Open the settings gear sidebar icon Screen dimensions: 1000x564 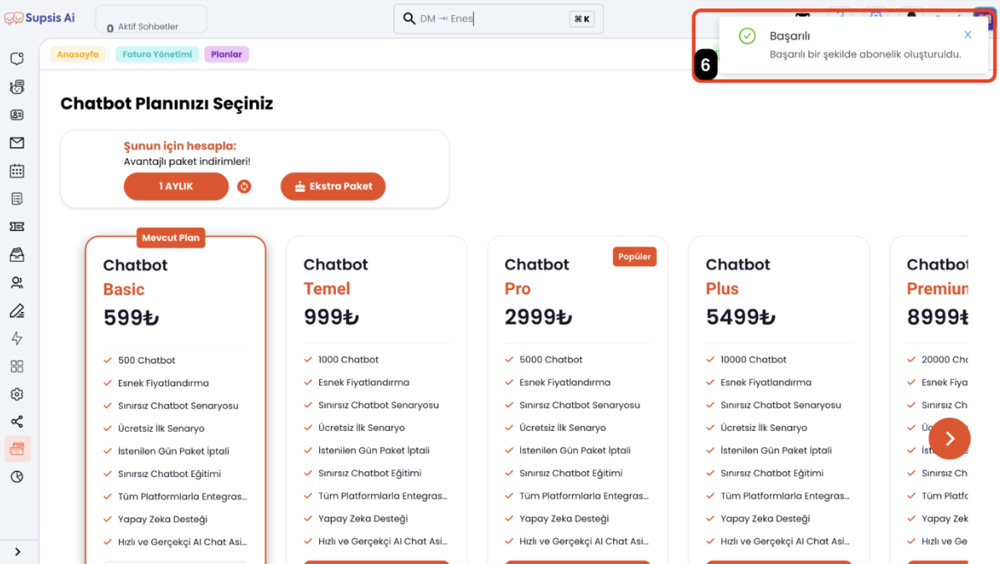coord(18,394)
